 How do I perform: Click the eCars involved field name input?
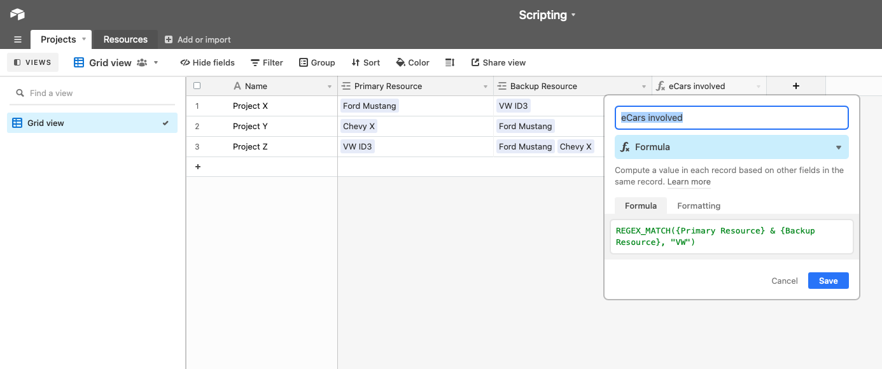coord(732,118)
